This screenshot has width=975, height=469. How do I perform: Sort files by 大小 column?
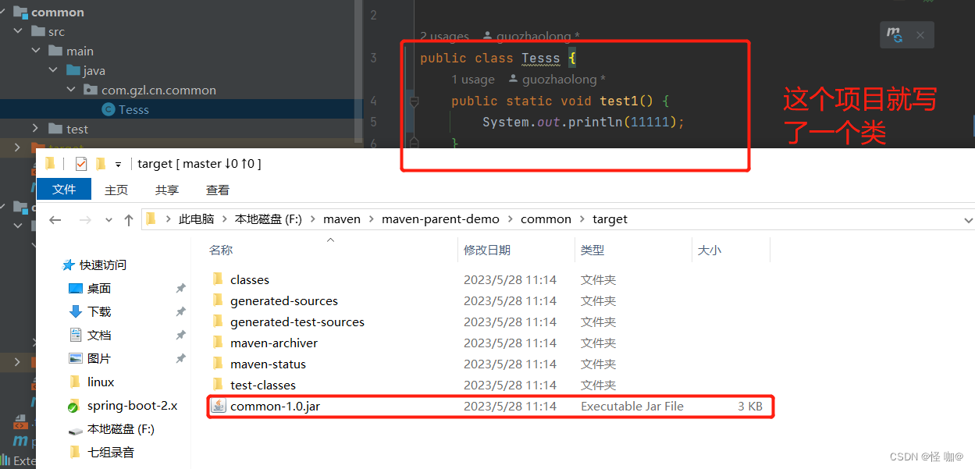point(710,250)
